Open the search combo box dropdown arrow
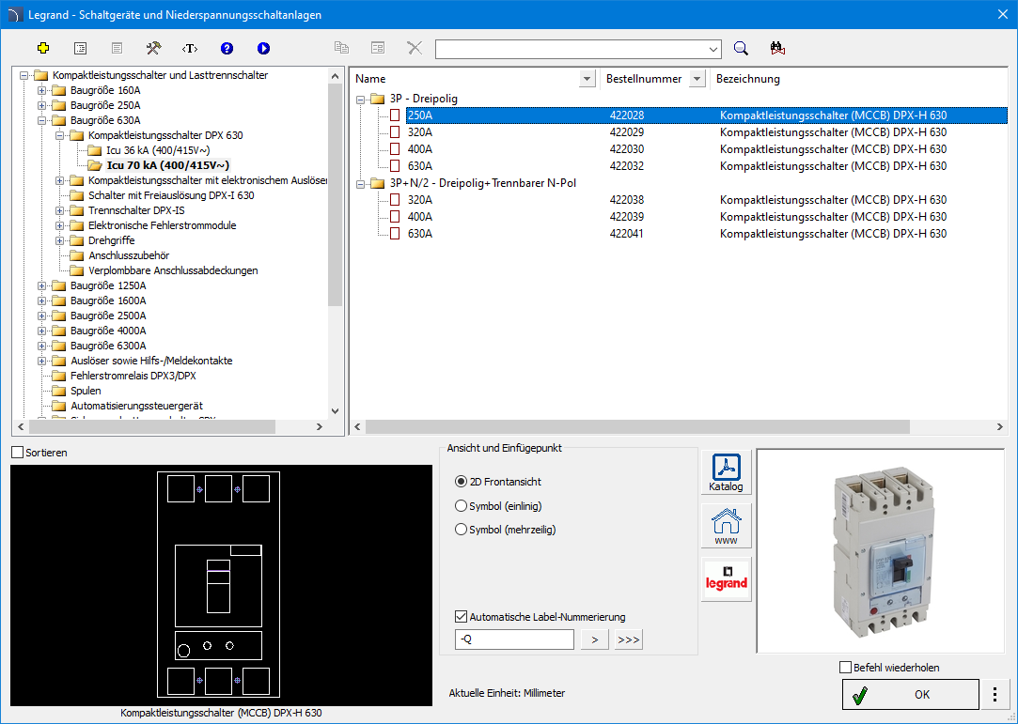The width and height of the screenshot is (1018, 724). point(713,50)
